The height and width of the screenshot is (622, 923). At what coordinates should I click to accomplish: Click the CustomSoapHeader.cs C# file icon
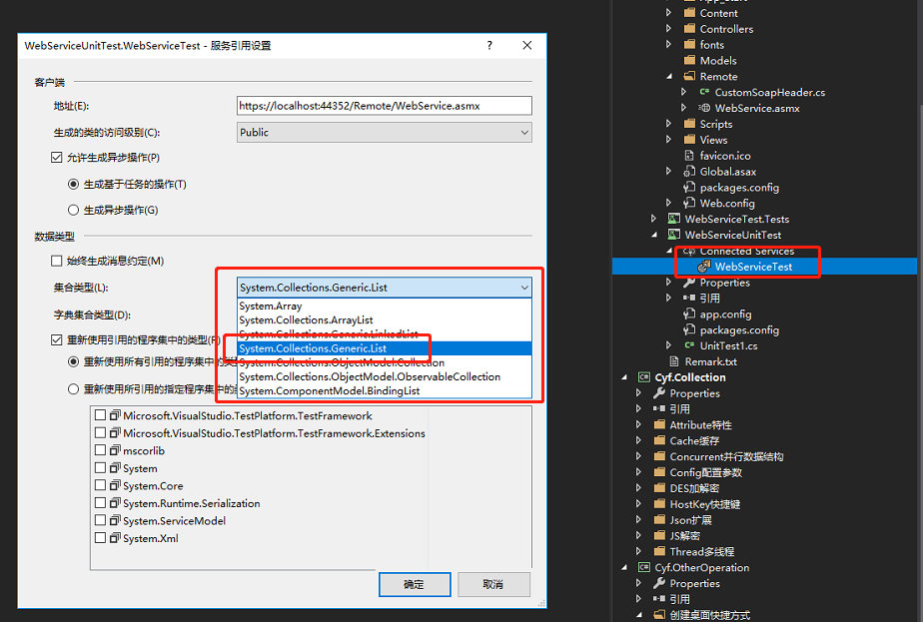click(x=704, y=92)
